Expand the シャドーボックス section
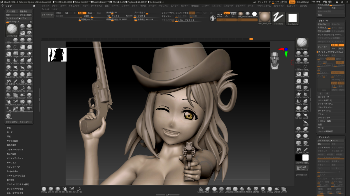350x196 pixels. pyautogui.click(x=325, y=104)
